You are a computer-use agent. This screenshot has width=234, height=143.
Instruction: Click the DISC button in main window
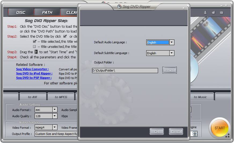[x=21, y=12]
